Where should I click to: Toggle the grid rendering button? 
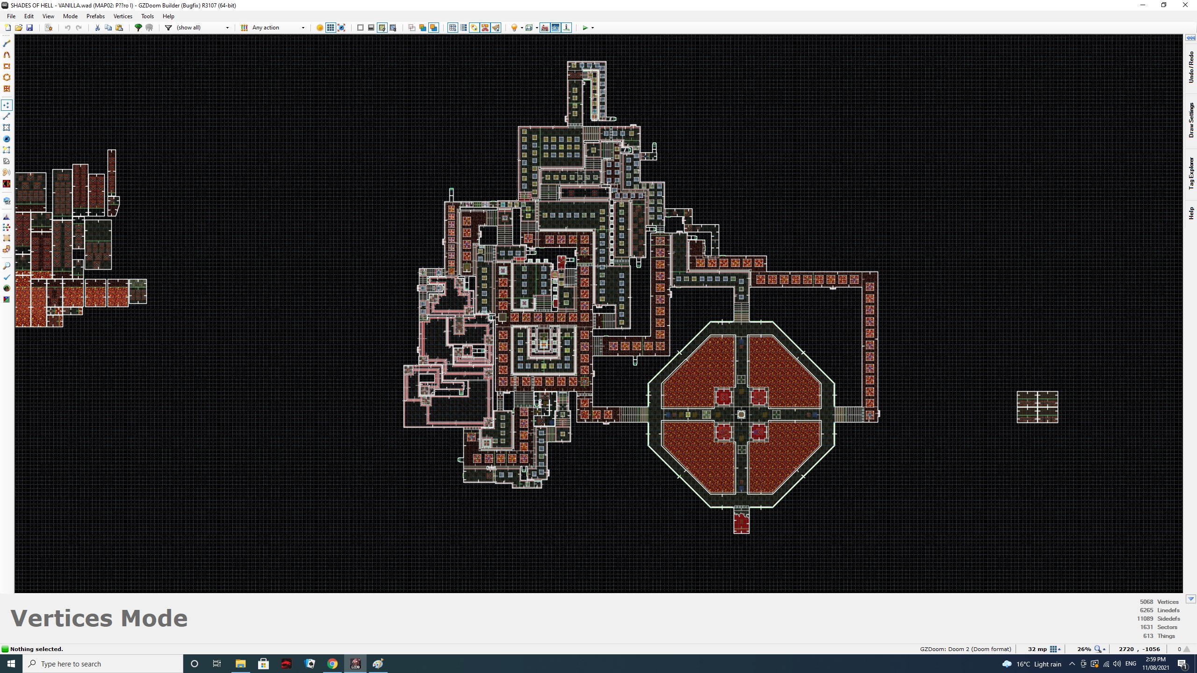tap(331, 28)
